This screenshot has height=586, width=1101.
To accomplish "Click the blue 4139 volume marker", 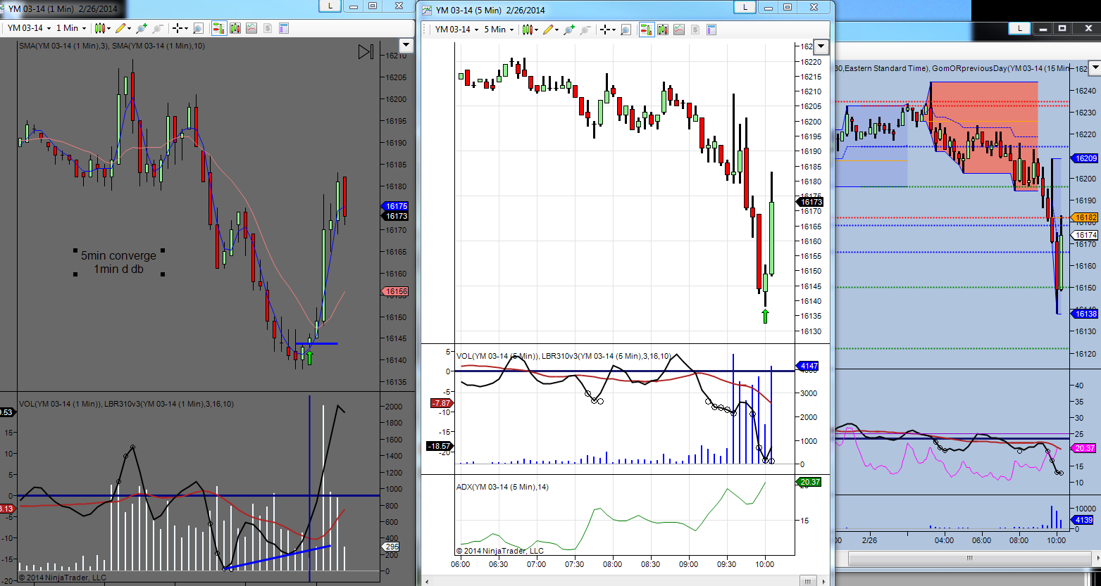I will 1083,520.
